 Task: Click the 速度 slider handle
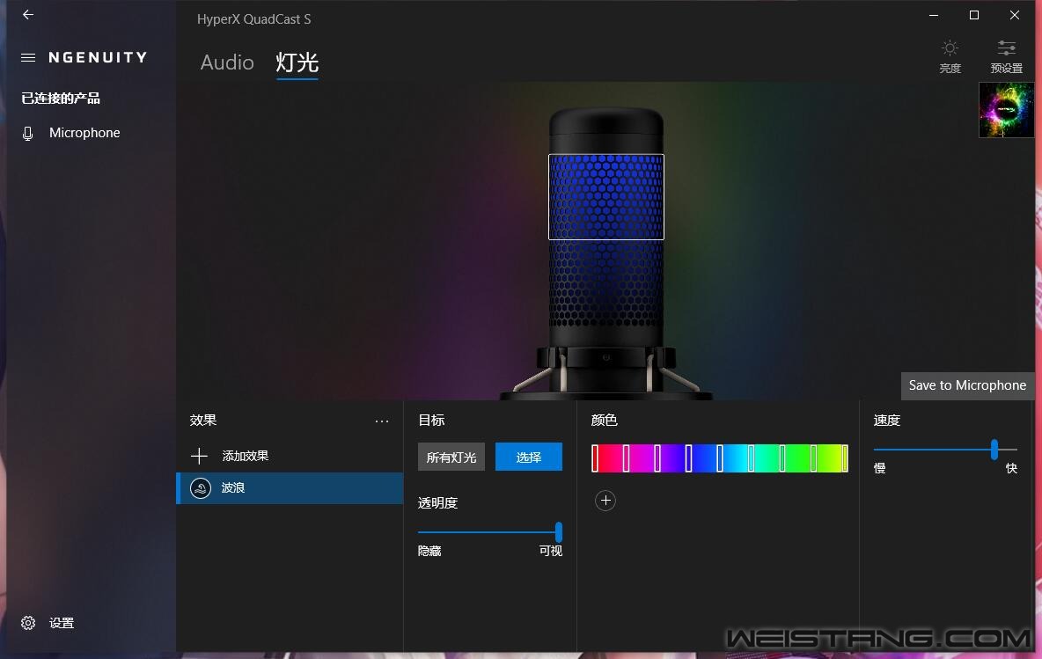(x=994, y=450)
